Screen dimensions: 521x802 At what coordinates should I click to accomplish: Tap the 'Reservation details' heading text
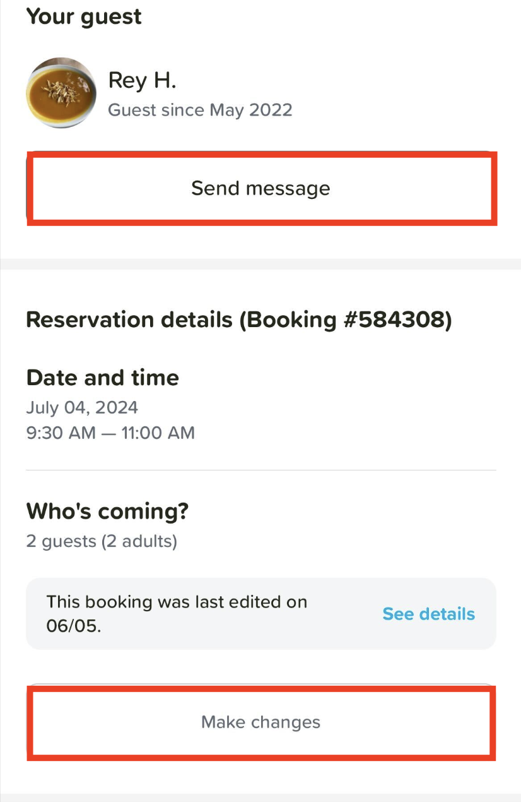[x=129, y=320]
